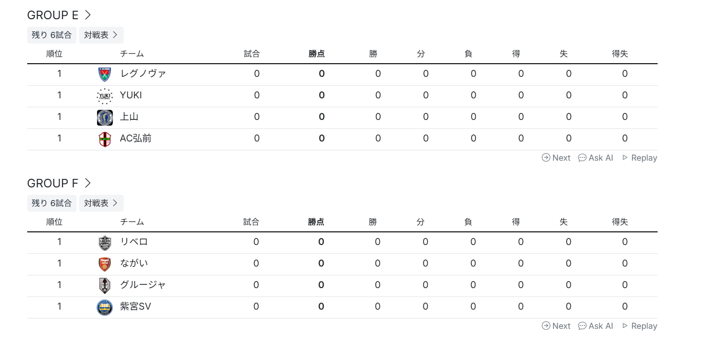The height and width of the screenshot is (341, 712).
Task: Click the レグノヴァ team crest icon
Action: pyautogui.click(x=105, y=74)
